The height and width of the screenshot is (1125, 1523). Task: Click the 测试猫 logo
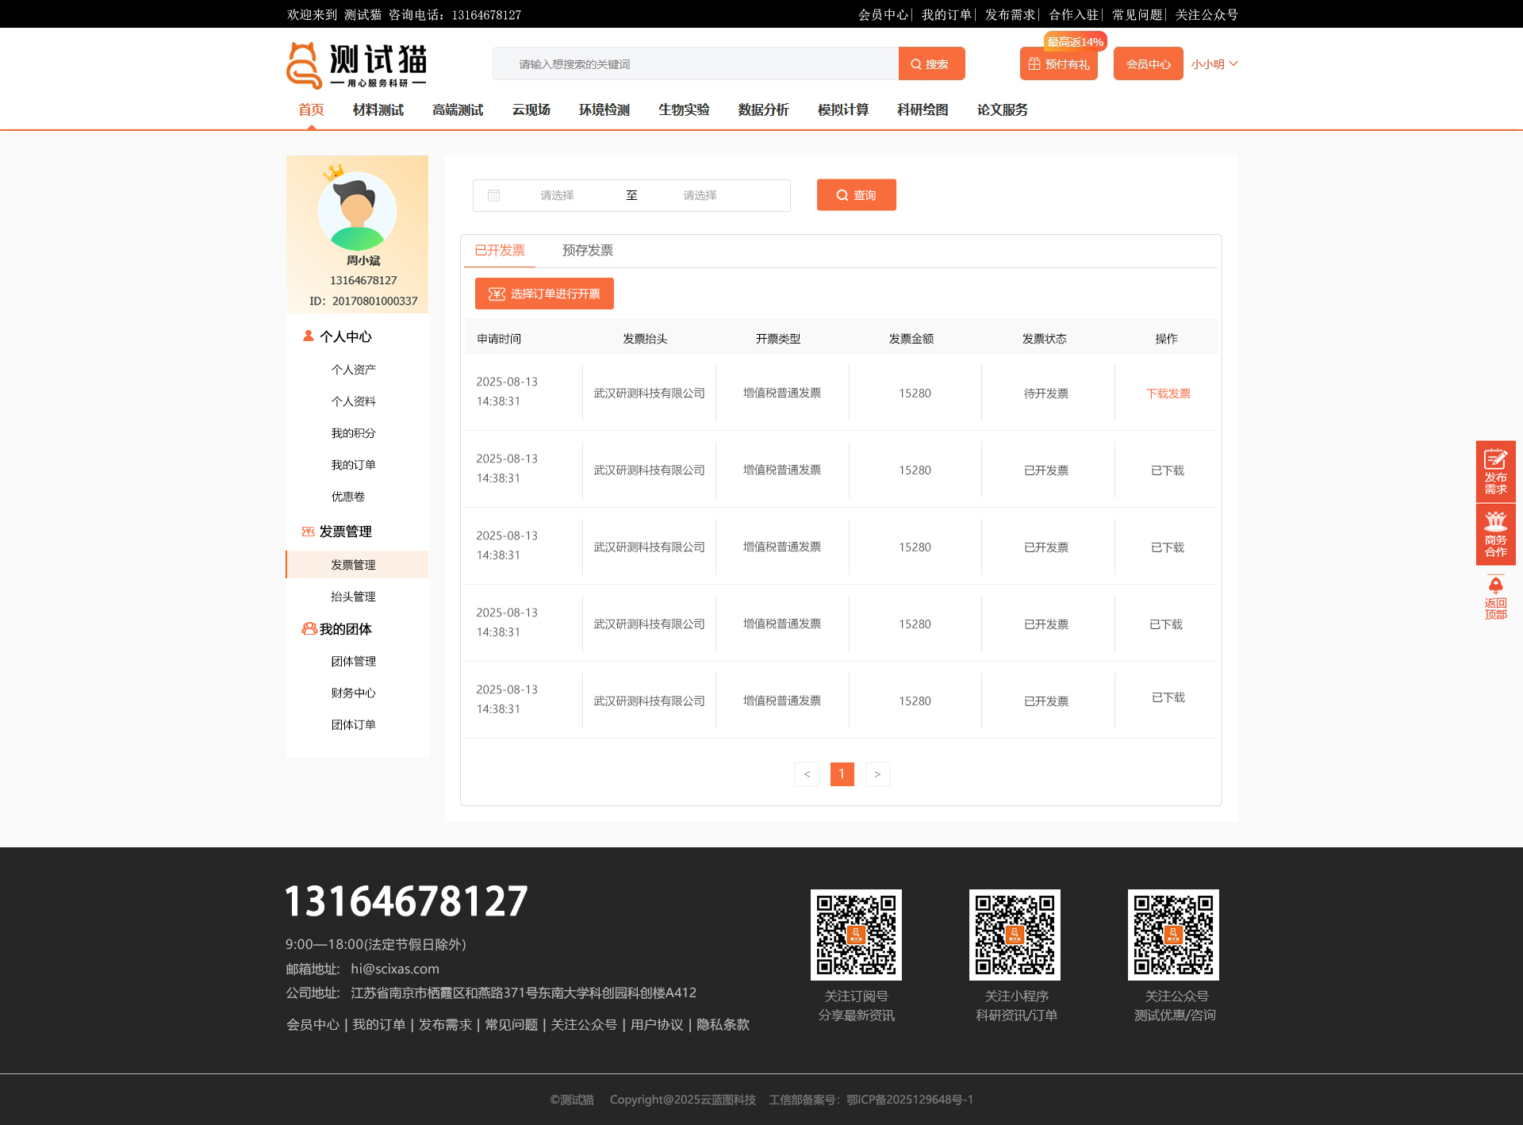click(356, 65)
